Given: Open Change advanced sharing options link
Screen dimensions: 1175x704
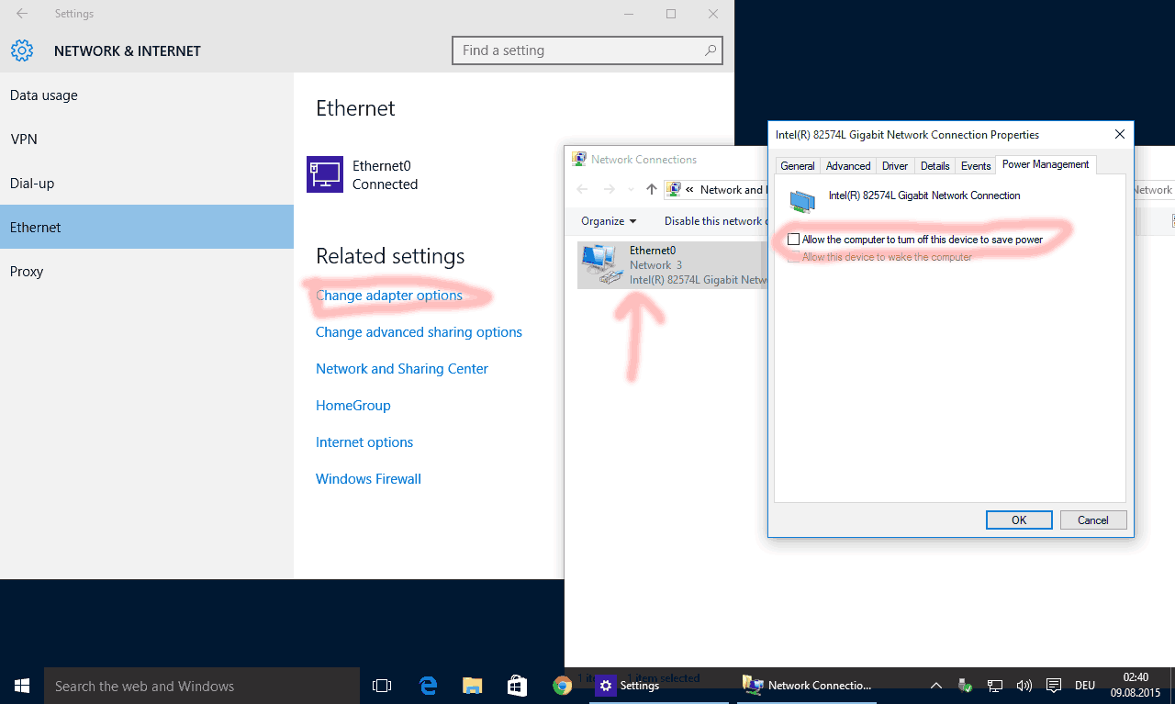Looking at the screenshot, I should click(419, 331).
